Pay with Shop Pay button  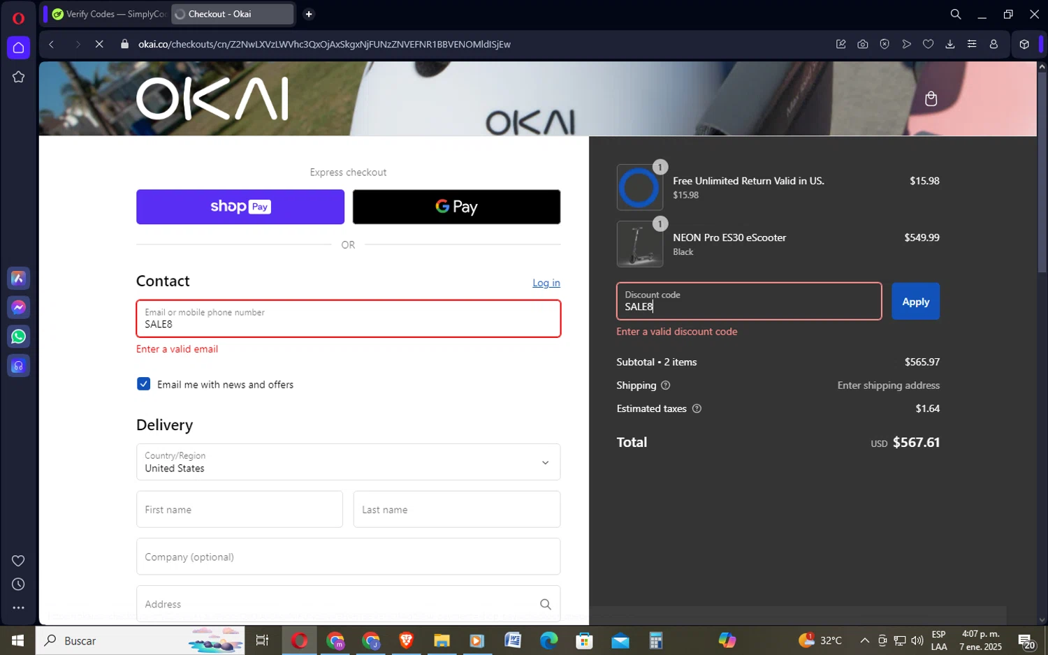tap(240, 207)
